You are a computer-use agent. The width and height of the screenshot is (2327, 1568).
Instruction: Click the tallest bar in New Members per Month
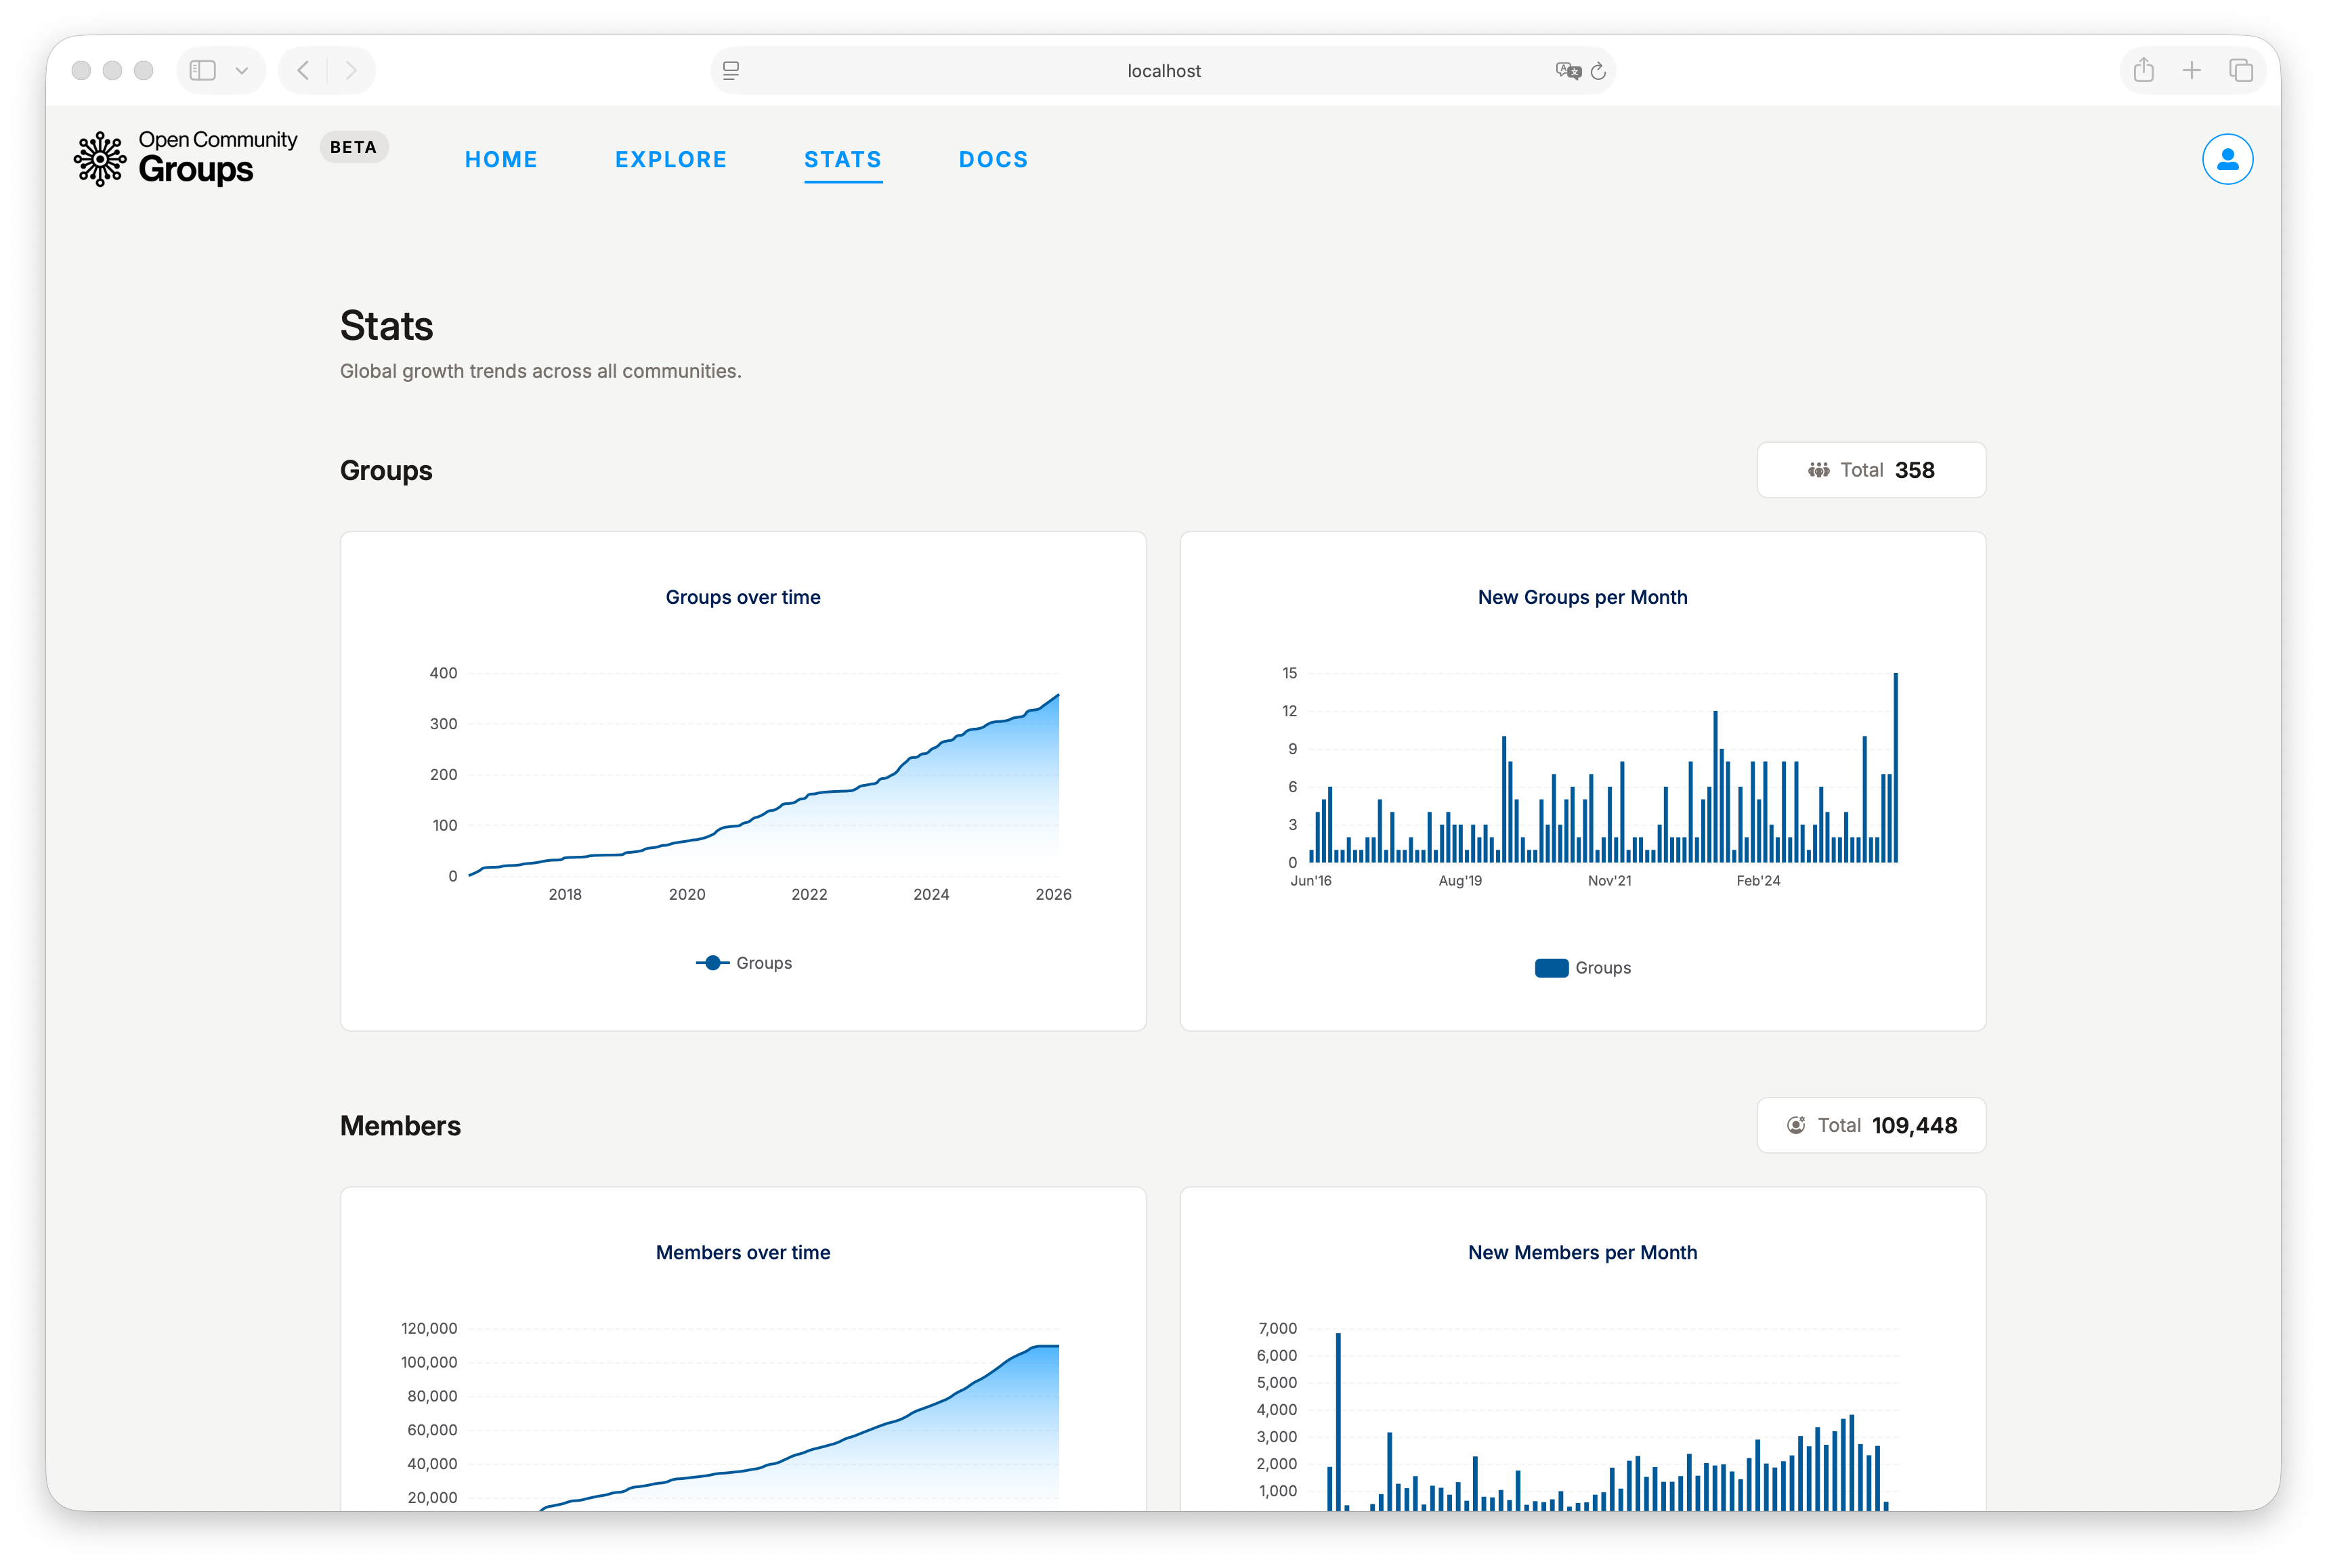coord(1338,1421)
